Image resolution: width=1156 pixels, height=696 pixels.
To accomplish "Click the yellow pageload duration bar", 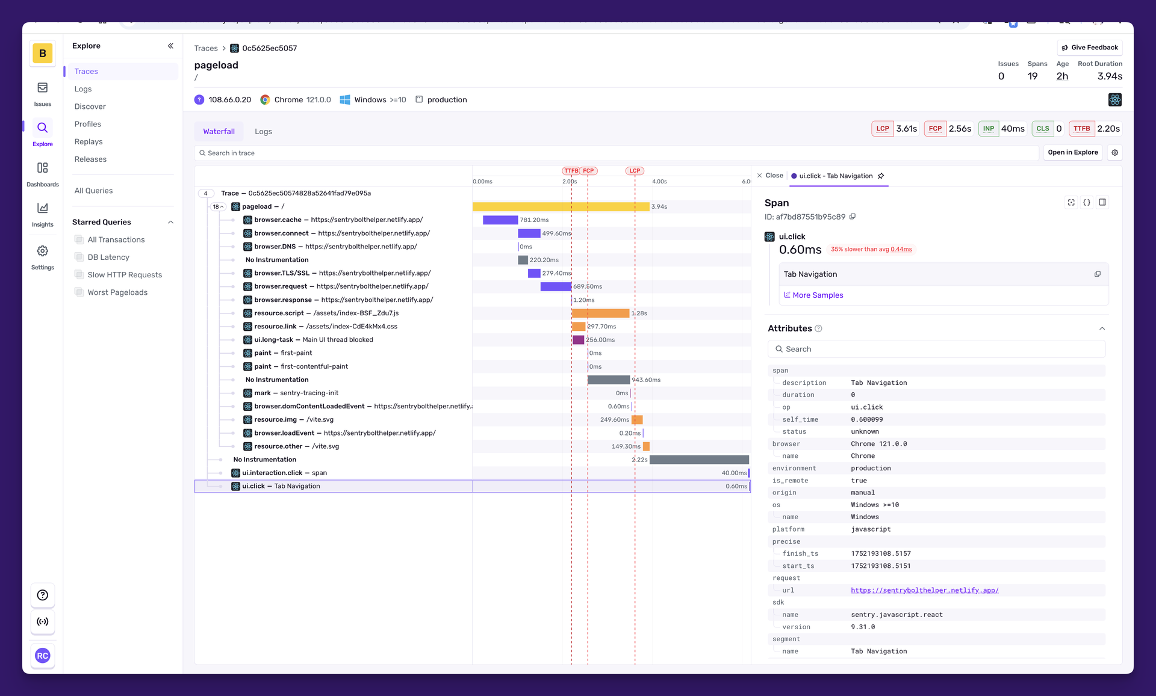I will tap(561, 206).
